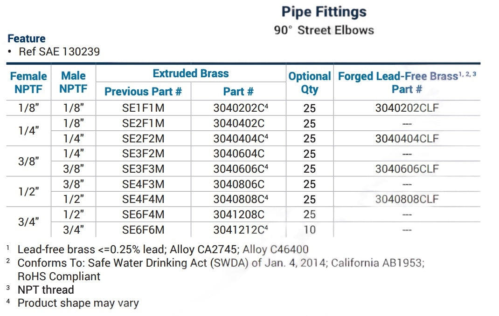This screenshot has height=316, width=499.
Task: Click lead-free part 3040404CLF
Action: coord(407,139)
